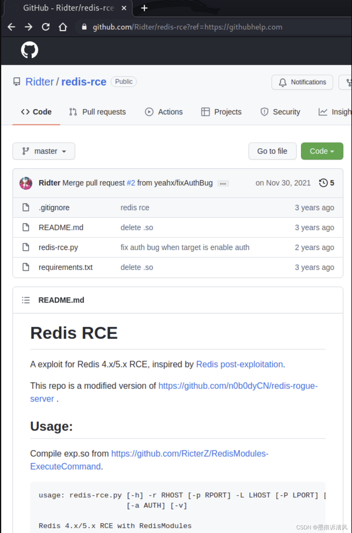Open the master branch selector dropdown

click(x=44, y=151)
